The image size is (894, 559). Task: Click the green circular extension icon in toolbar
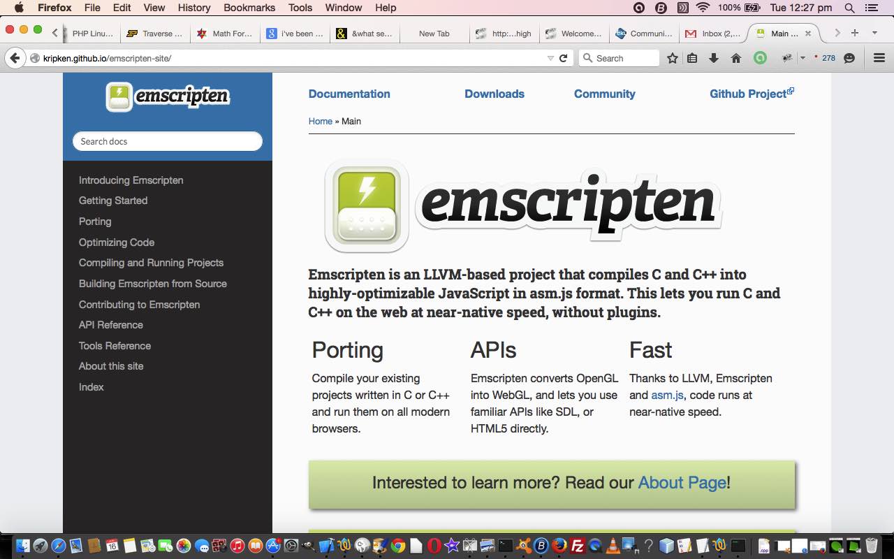tap(760, 58)
